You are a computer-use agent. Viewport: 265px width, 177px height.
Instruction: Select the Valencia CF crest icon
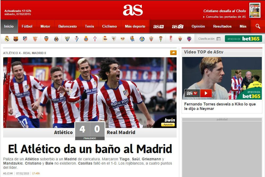point(46,39)
